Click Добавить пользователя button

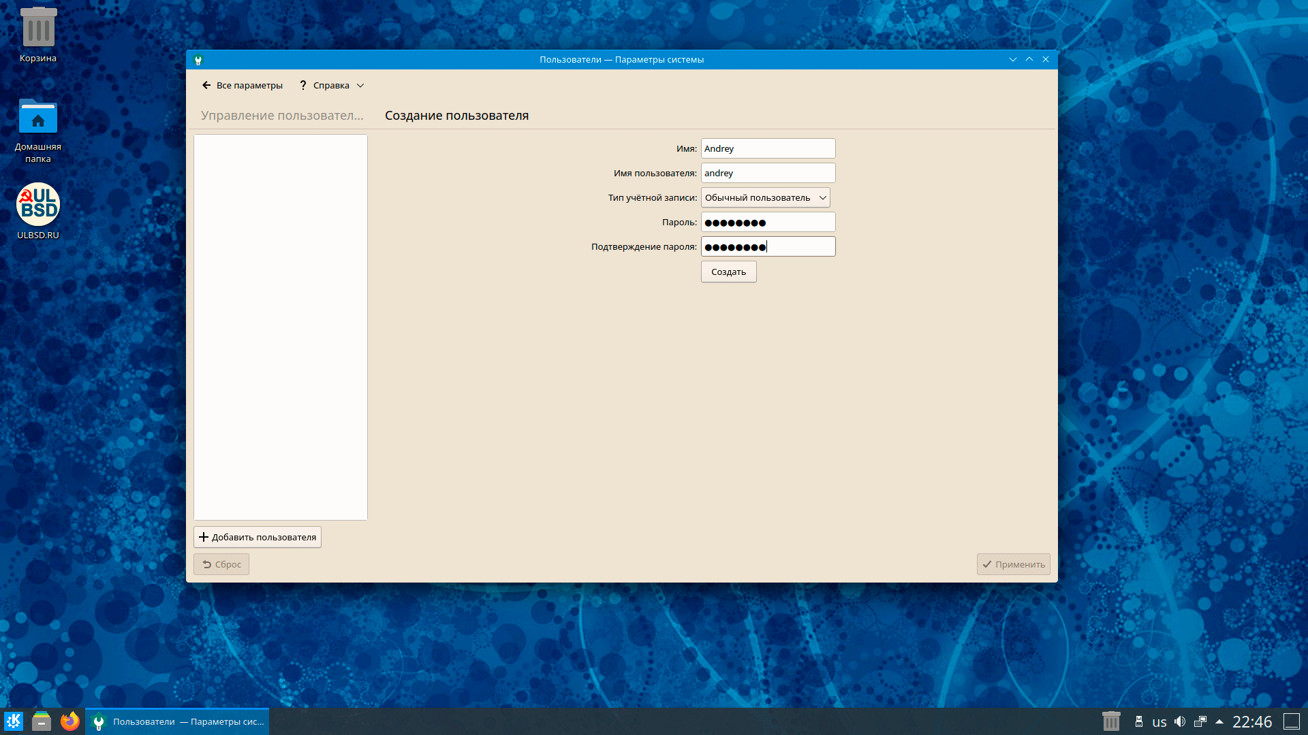click(x=258, y=537)
